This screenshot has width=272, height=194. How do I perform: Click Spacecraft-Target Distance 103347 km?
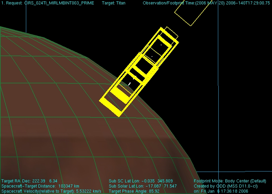(x=40, y=186)
